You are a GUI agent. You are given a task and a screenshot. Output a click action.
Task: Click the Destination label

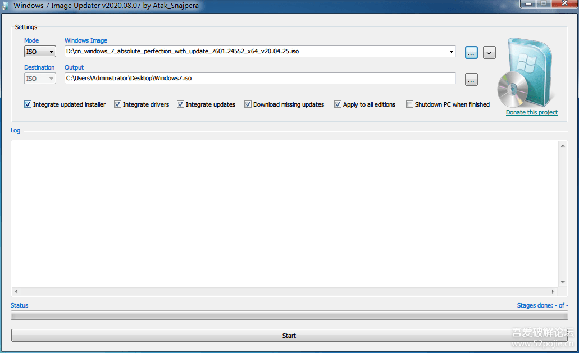39,67
